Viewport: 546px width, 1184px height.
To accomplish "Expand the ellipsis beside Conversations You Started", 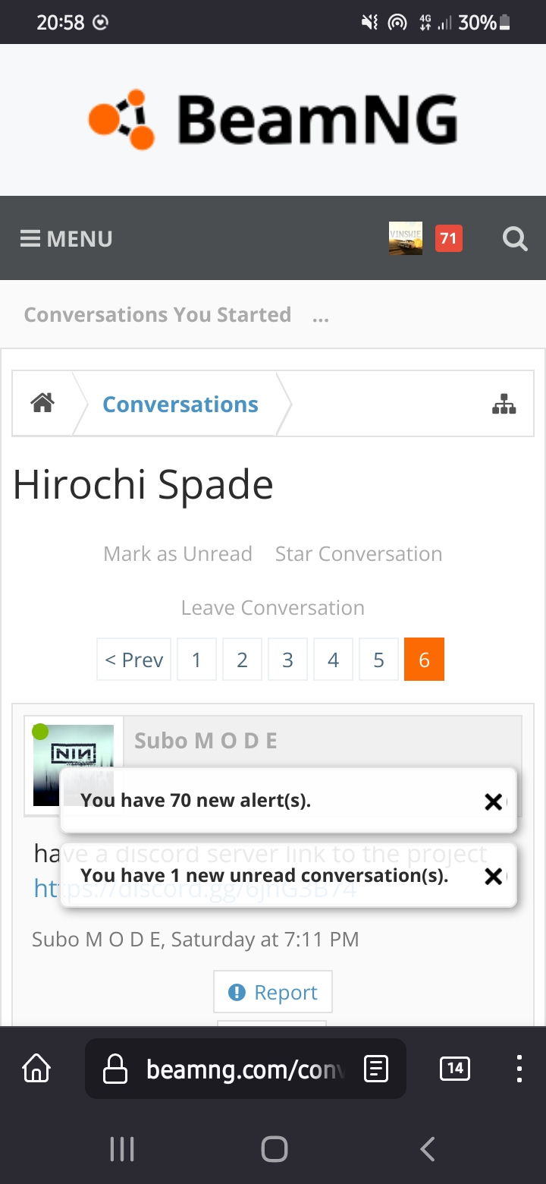I will tap(321, 315).
